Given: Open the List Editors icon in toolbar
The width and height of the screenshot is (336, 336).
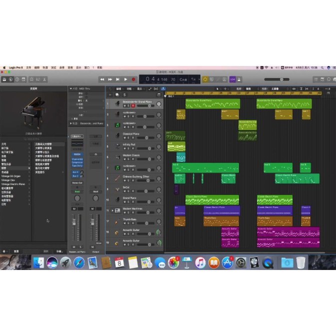Looking at the screenshot, I should (x=316, y=79).
